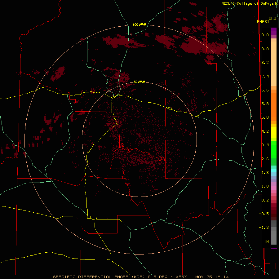
Task: Click the 1.0 legend value
Action: pos(265,186)
